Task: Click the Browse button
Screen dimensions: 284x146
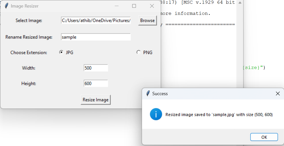Action: tap(147, 20)
